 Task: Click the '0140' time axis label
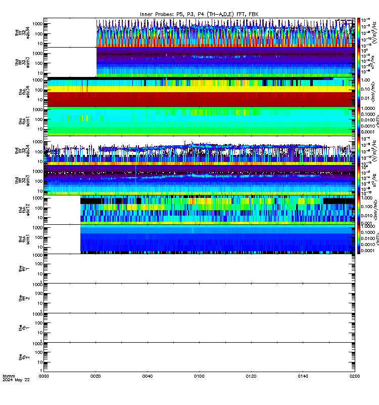pyautogui.click(x=303, y=376)
